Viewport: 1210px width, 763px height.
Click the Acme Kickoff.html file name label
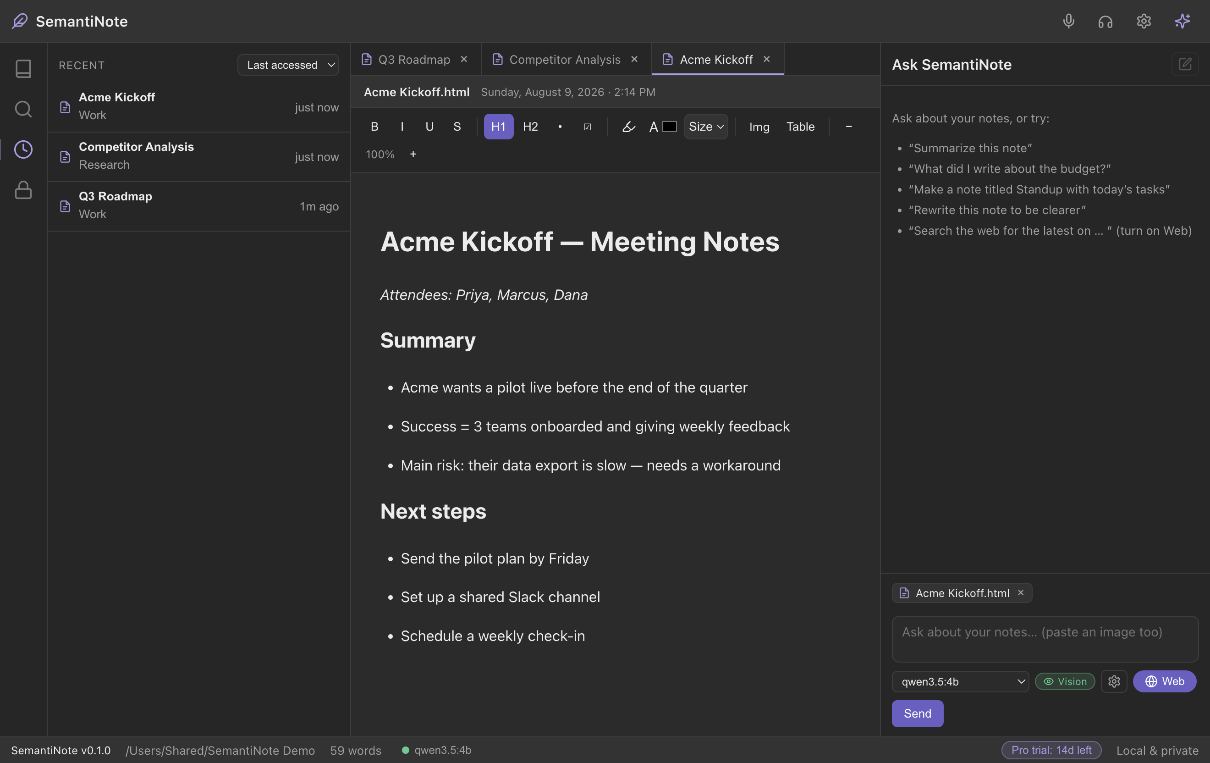pos(417,92)
